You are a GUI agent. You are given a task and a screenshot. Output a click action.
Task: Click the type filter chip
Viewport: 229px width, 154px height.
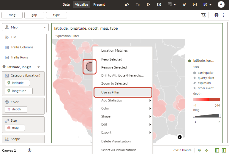tap(56, 15)
